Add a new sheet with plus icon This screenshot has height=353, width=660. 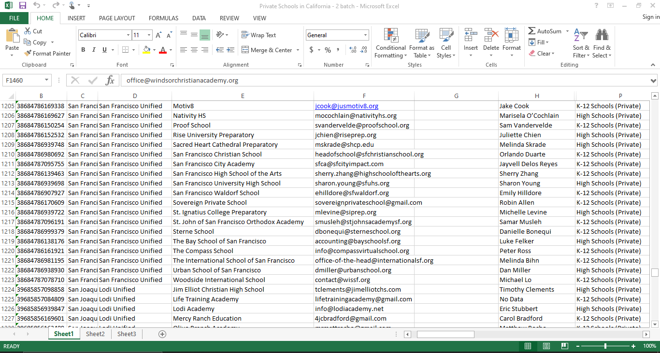pyautogui.click(x=162, y=334)
